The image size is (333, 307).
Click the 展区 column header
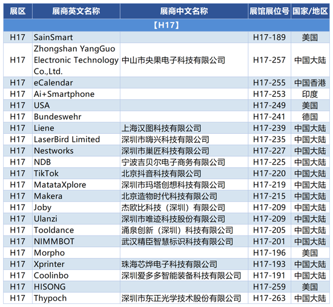click(x=18, y=11)
